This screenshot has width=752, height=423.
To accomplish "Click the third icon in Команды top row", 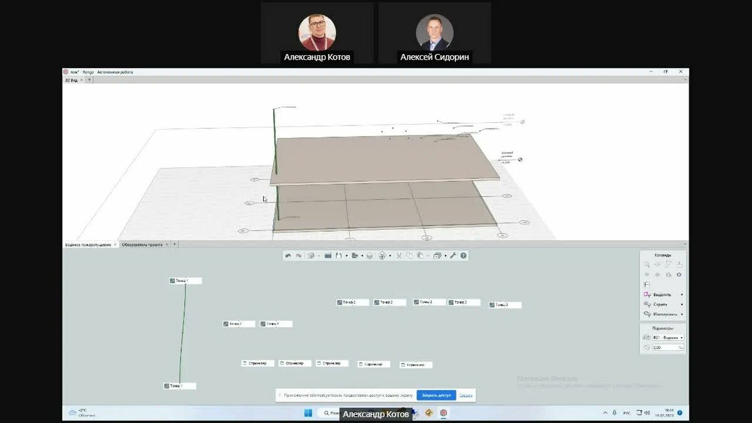I will coord(668,264).
